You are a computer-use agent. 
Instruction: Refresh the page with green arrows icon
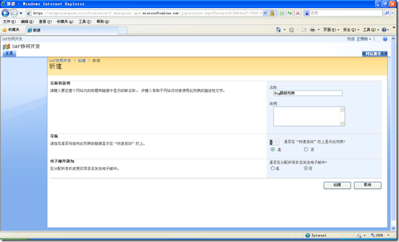point(289,13)
